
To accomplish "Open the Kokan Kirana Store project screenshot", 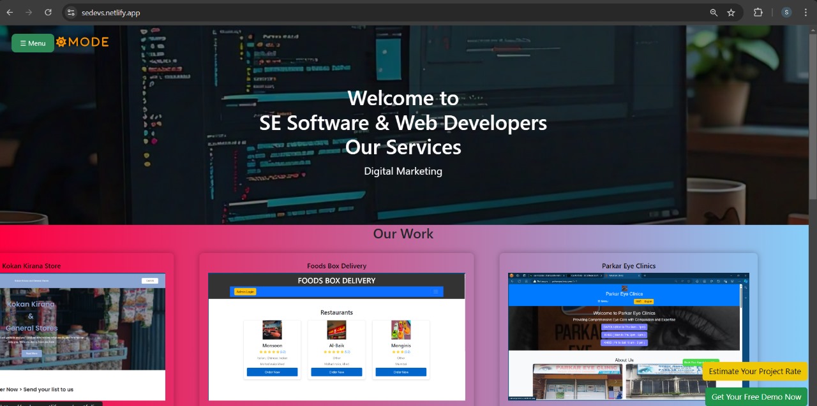I will coord(82,337).
